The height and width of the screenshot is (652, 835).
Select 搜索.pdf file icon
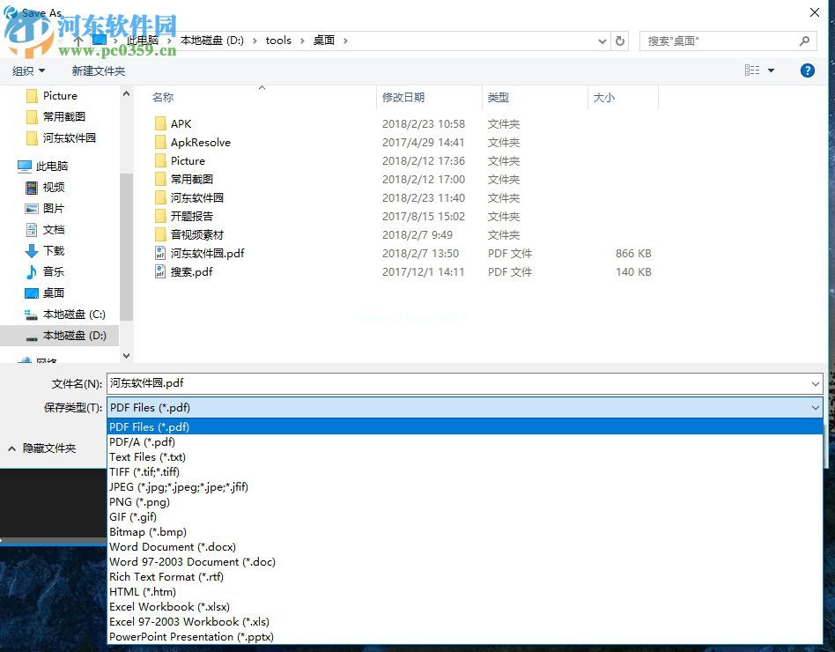(160, 271)
